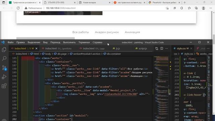Close the style.css editor tab

coord(191,48)
